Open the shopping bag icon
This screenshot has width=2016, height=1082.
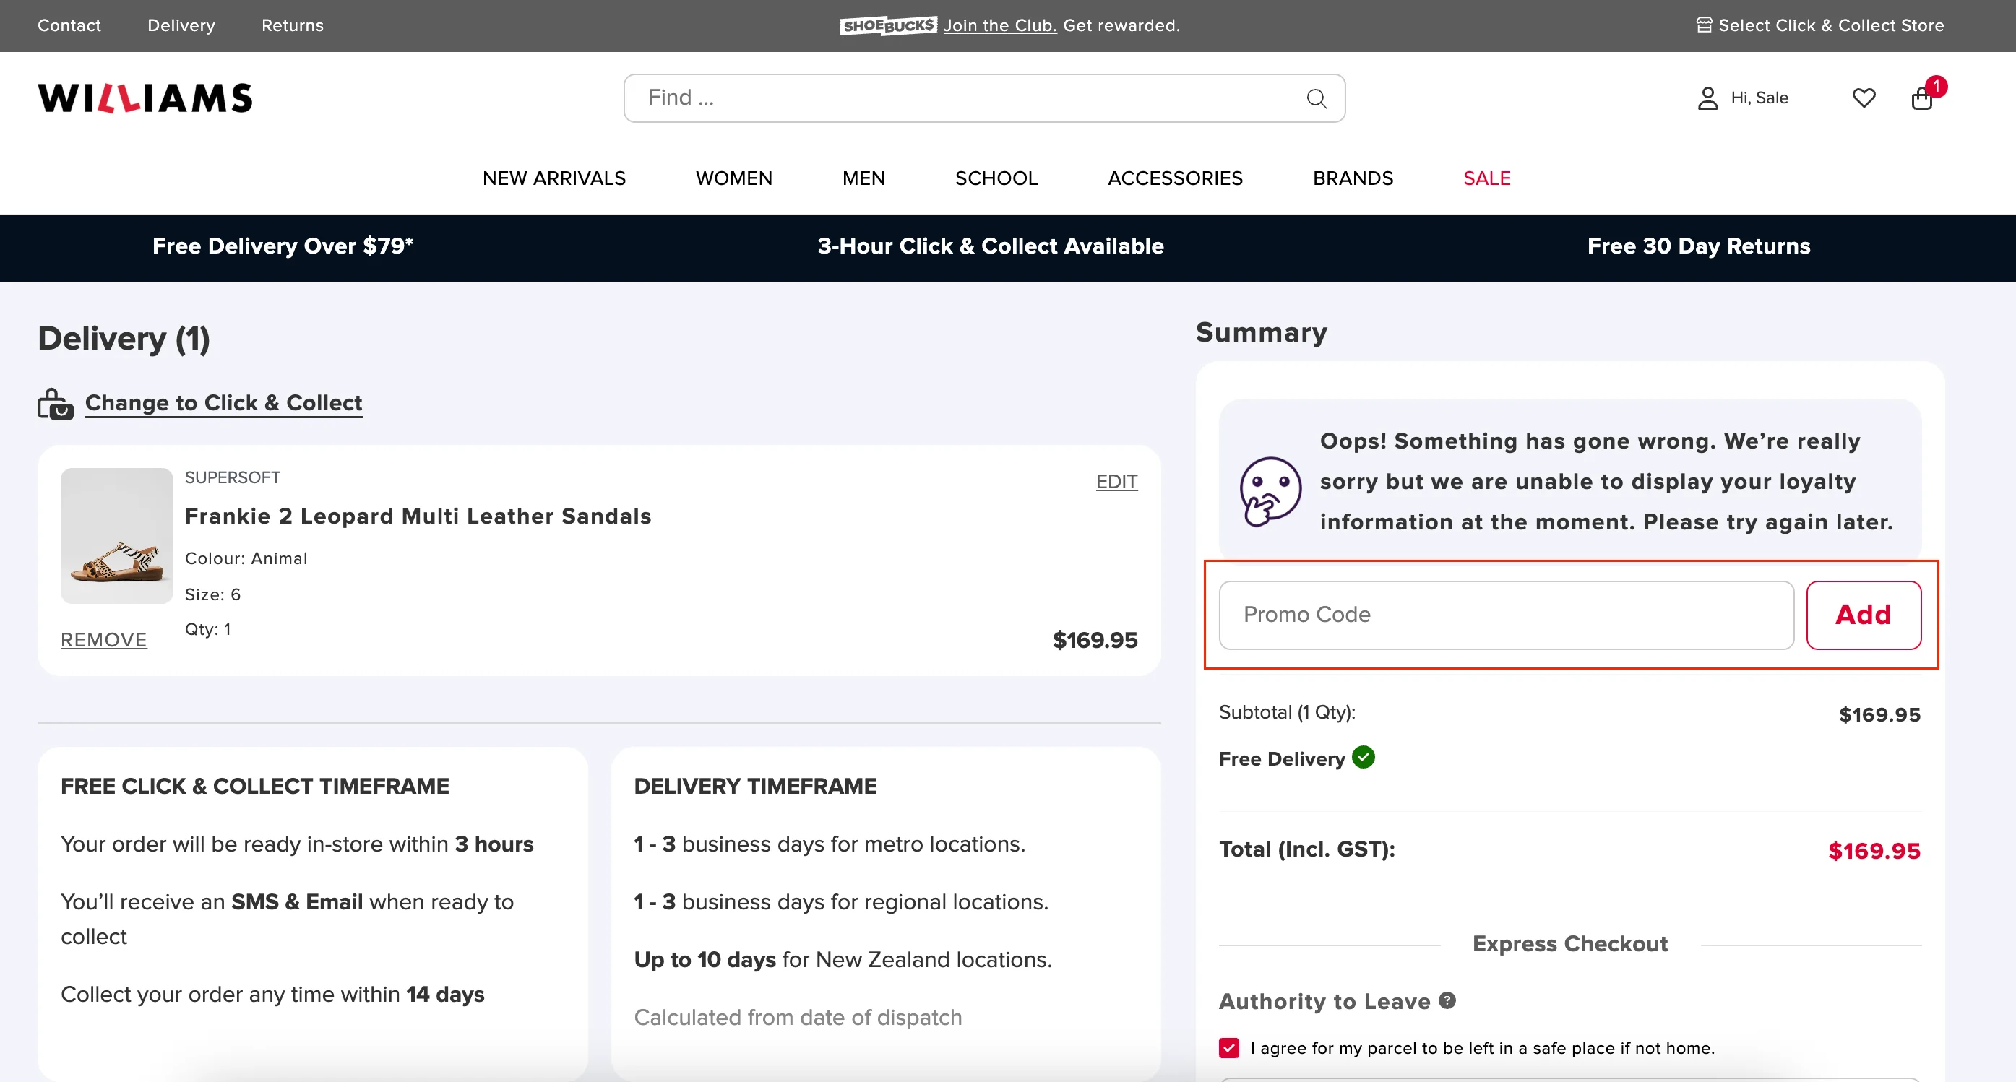point(1921,98)
